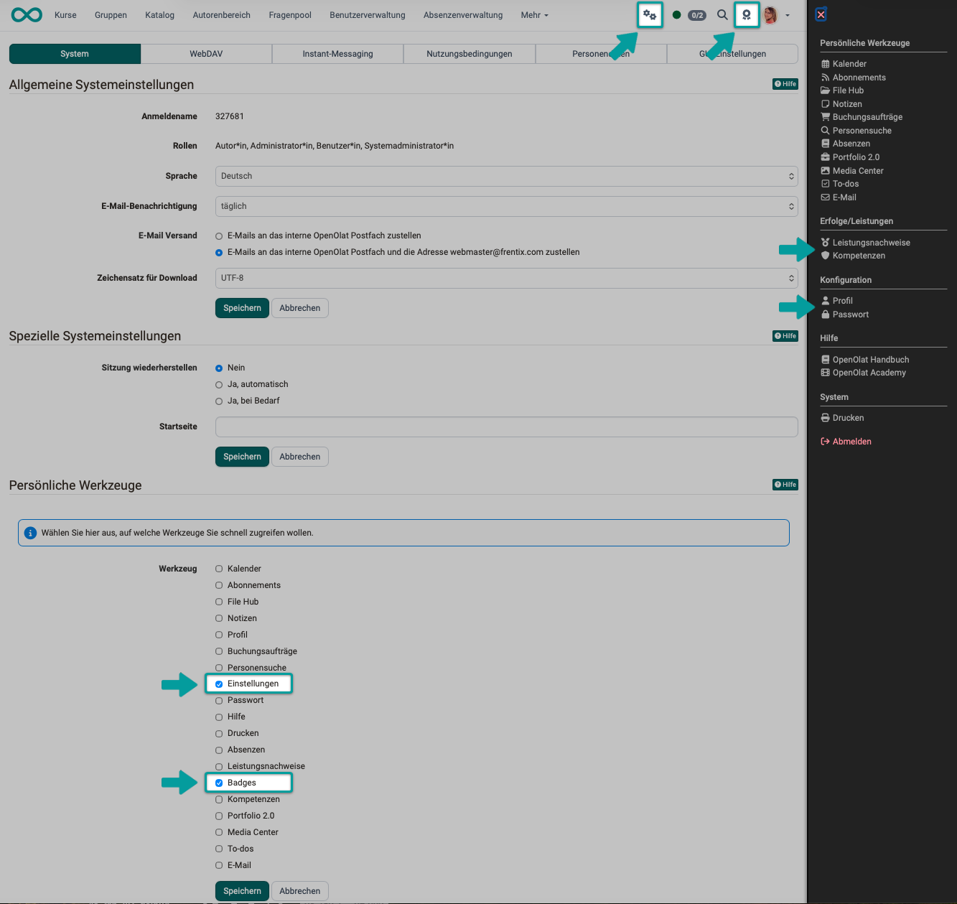957x904 pixels.
Task: Open OpenOlat Academy link
Action: (x=864, y=373)
